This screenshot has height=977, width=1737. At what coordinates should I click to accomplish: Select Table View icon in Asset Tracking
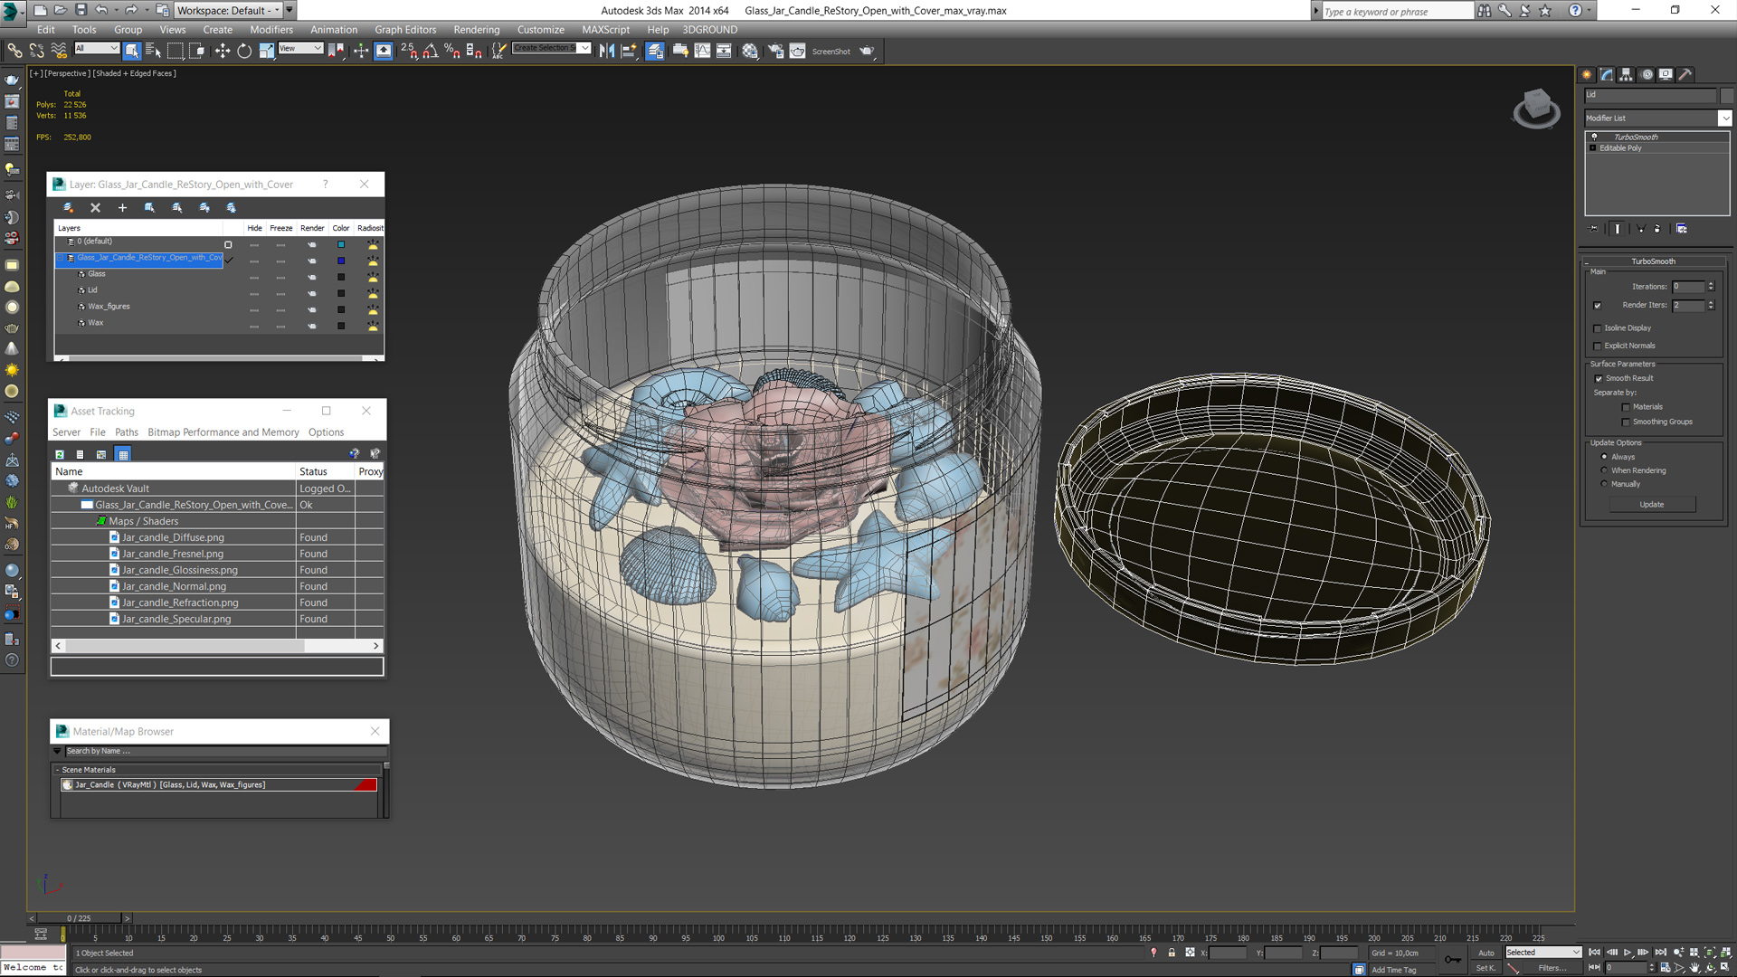pyautogui.click(x=124, y=454)
